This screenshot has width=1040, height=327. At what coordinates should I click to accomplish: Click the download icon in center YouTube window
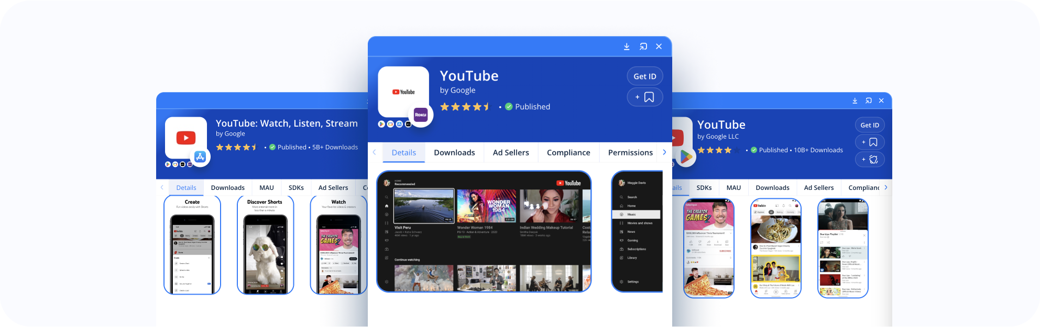click(x=627, y=47)
